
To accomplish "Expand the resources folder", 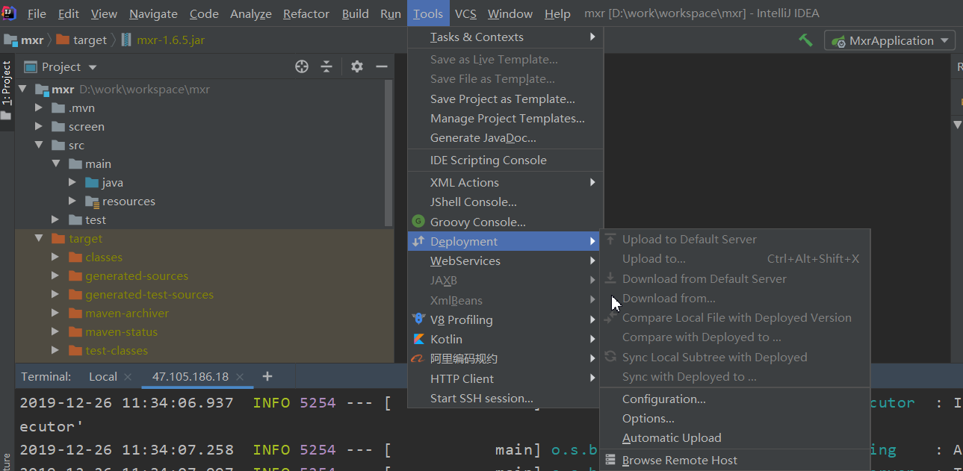I will [x=72, y=202].
